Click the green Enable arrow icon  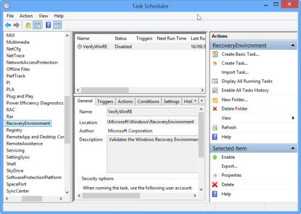(215, 157)
